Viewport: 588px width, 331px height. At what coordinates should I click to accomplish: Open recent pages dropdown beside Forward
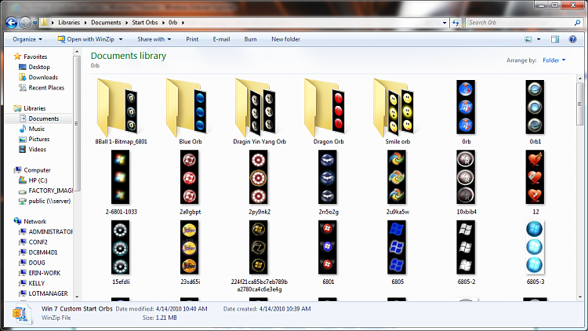[34, 23]
